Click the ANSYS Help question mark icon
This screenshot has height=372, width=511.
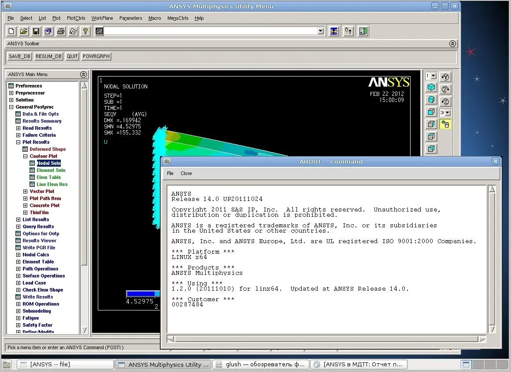click(85, 31)
